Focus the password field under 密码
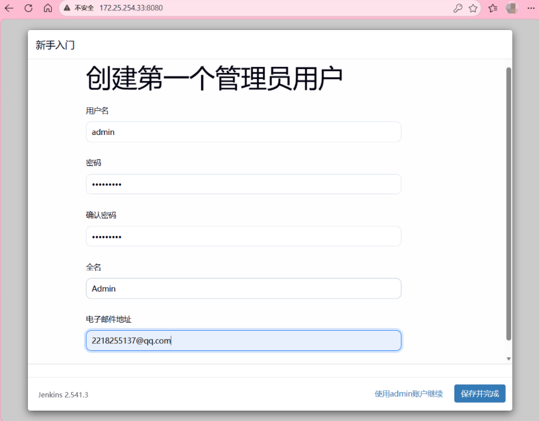The height and width of the screenshot is (421, 539). tap(243, 184)
